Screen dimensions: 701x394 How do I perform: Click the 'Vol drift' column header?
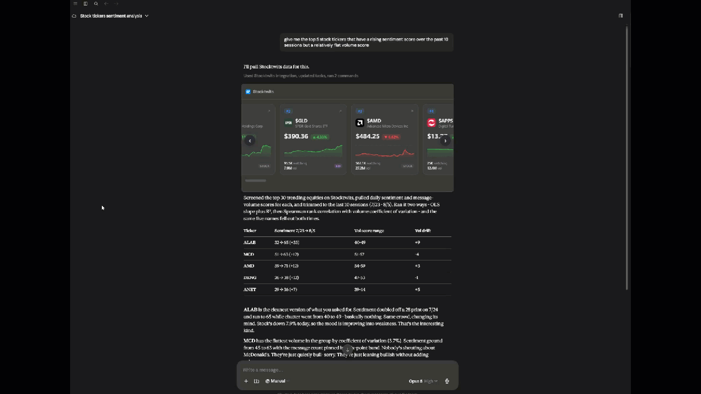[x=423, y=230]
